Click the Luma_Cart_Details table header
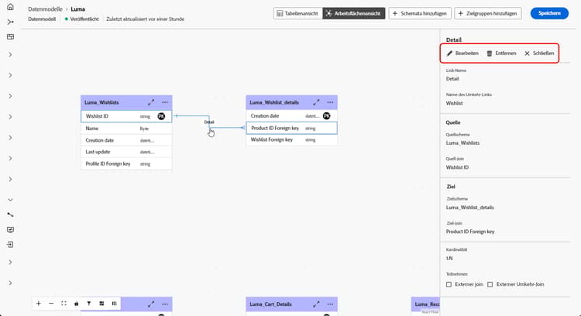Screen dimensions: 581x316 291,304
